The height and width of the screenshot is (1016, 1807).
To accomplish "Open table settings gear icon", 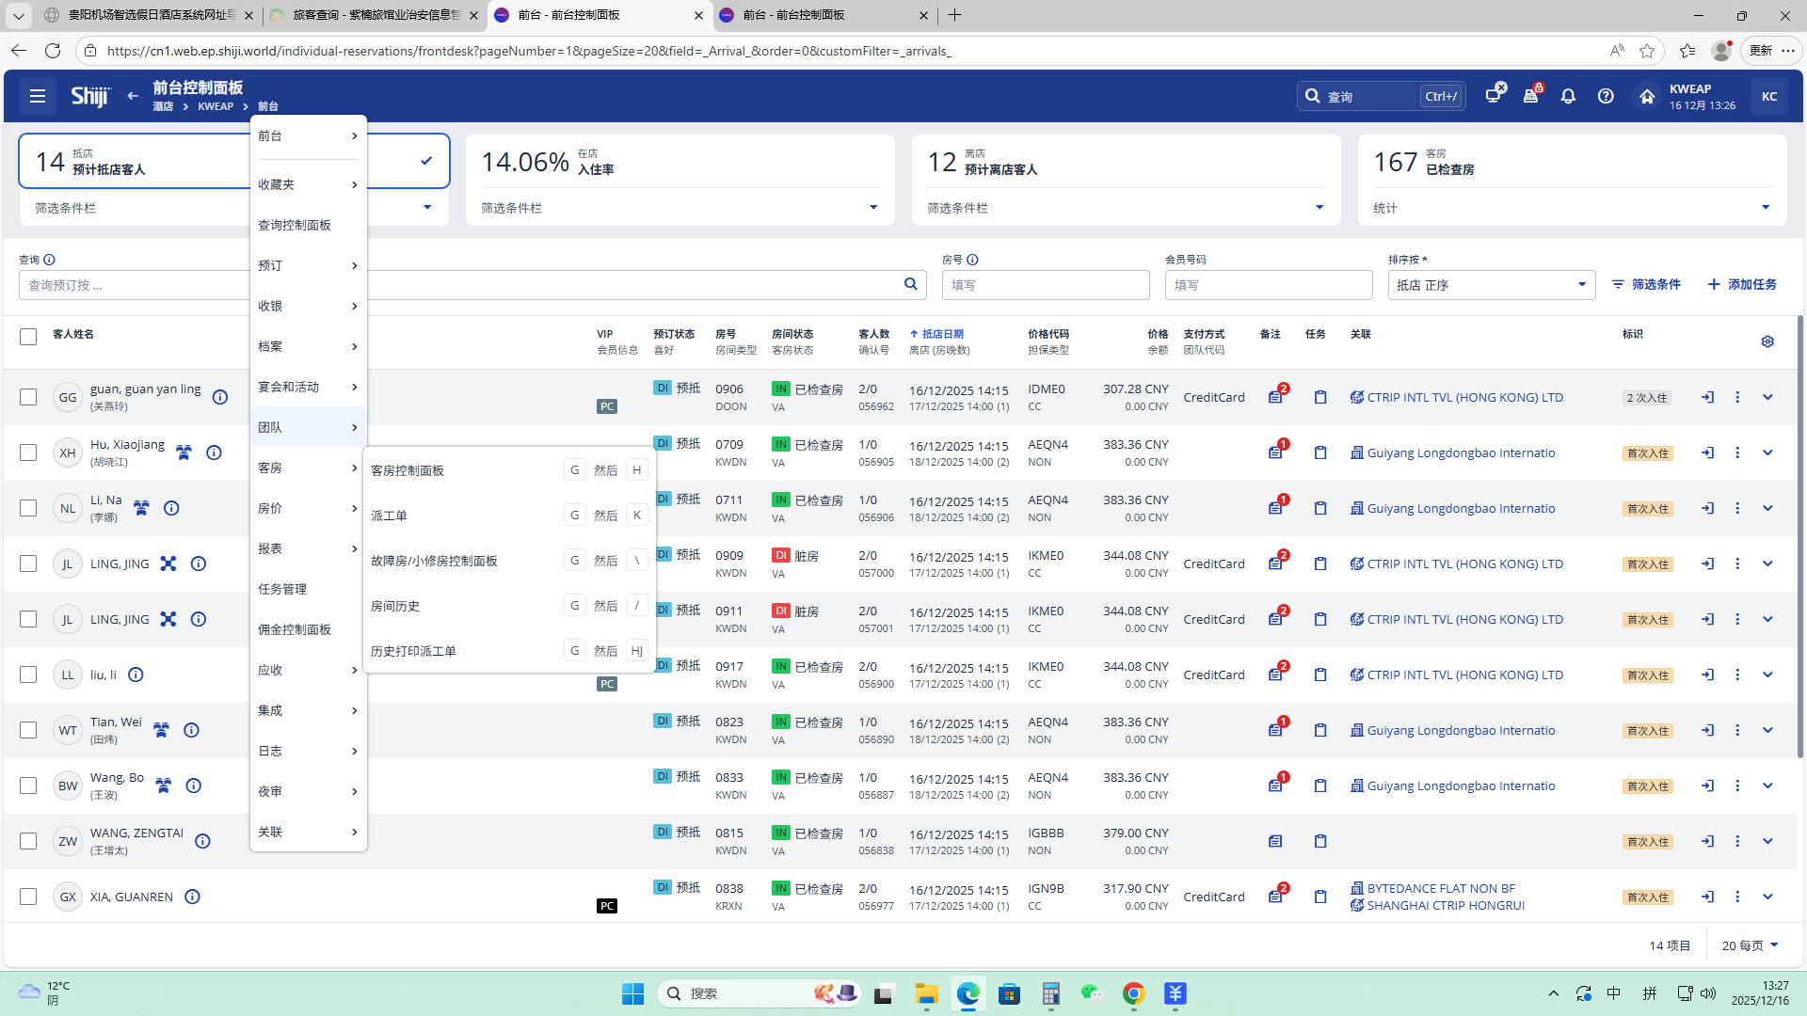I will tap(1767, 341).
